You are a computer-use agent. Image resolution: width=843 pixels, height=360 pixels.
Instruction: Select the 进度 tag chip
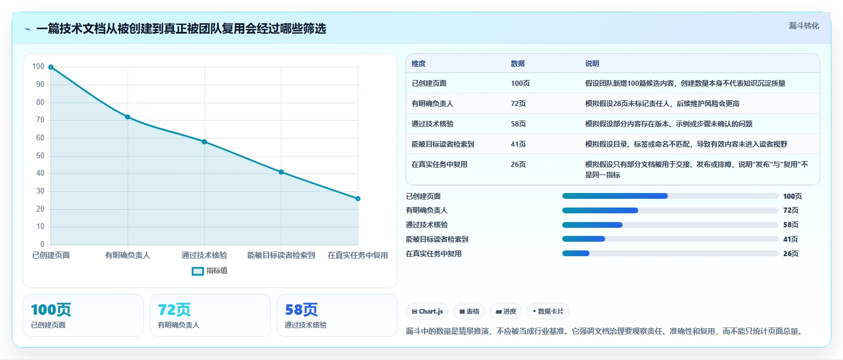(x=506, y=311)
